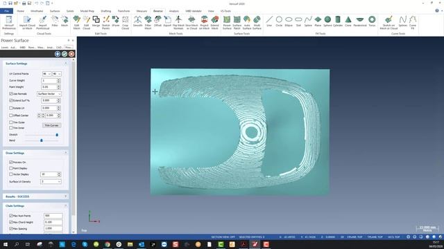Collapse the Draw Settings section
Screen dimensions: 444x249
pos(66,153)
